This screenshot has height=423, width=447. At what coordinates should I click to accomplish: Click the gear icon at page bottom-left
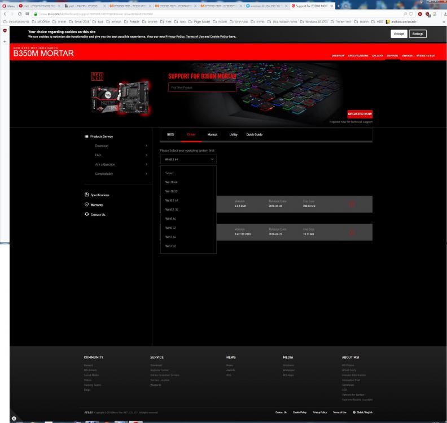[x=14, y=418]
